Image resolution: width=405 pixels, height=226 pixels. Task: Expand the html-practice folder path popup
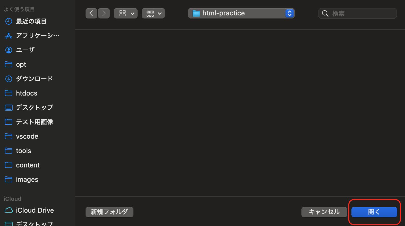(241, 13)
